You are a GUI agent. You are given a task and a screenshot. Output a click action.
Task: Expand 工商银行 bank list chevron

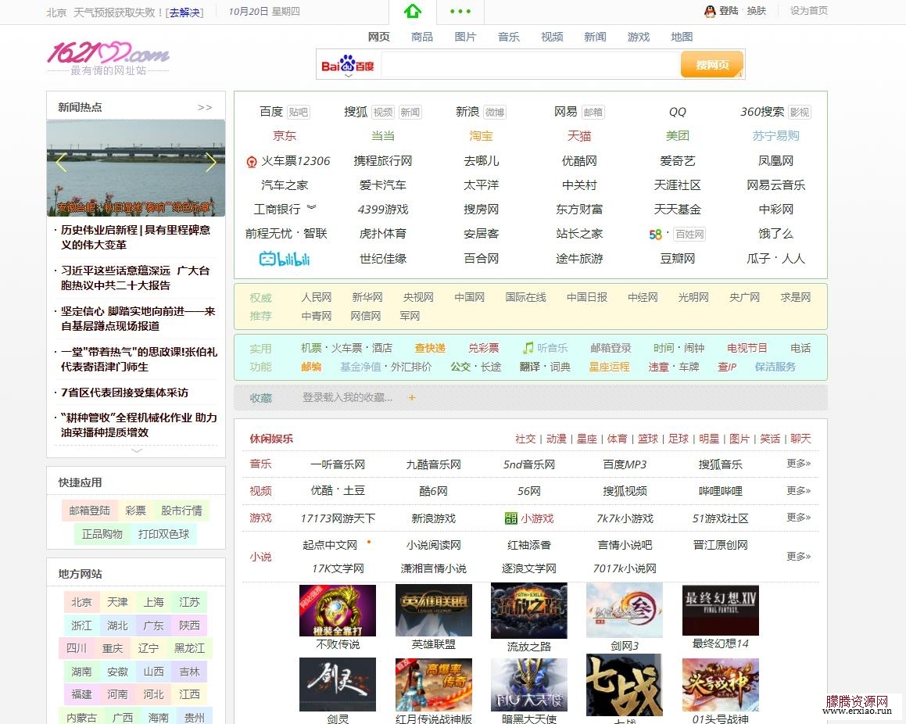click(x=311, y=207)
